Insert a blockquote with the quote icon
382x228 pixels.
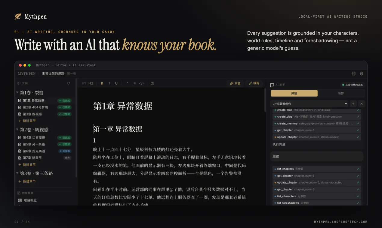click(x=128, y=83)
